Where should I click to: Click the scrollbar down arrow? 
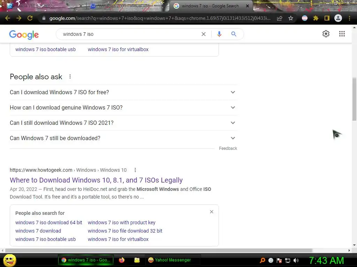pyautogui.click(x=354, y=245)
